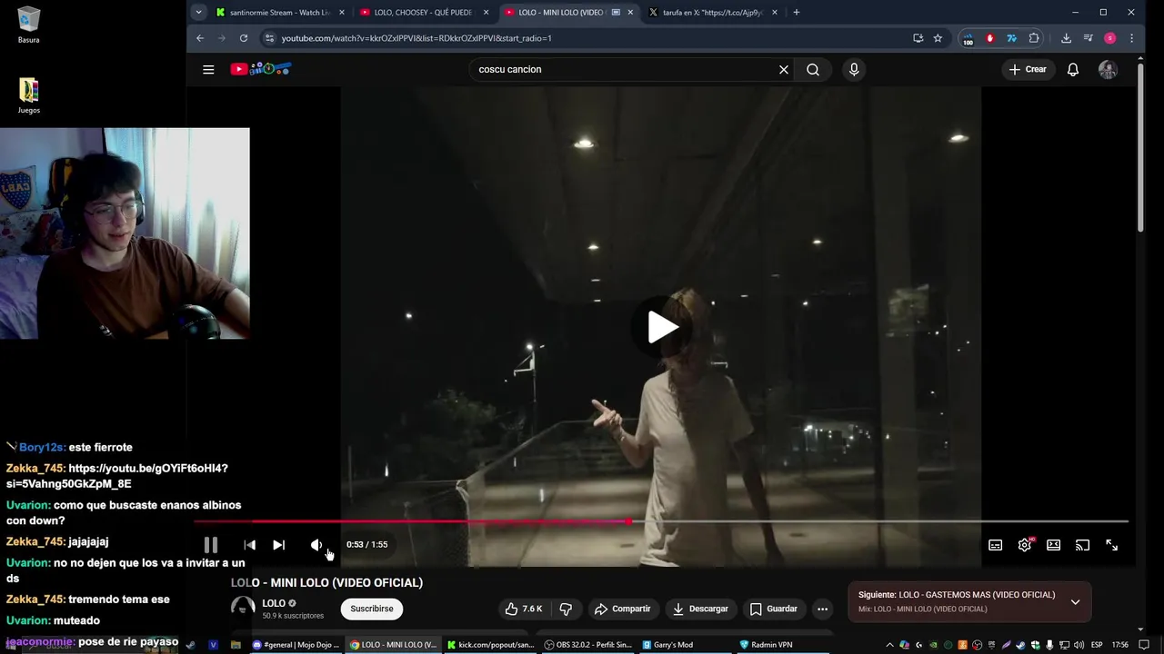
Task: Open Chrome media controls icon
Action: coord(1089,38)
